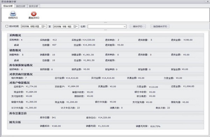Switch to the 按日分析 tab
This screenshot has width=210, height=137.
point(21,6)
